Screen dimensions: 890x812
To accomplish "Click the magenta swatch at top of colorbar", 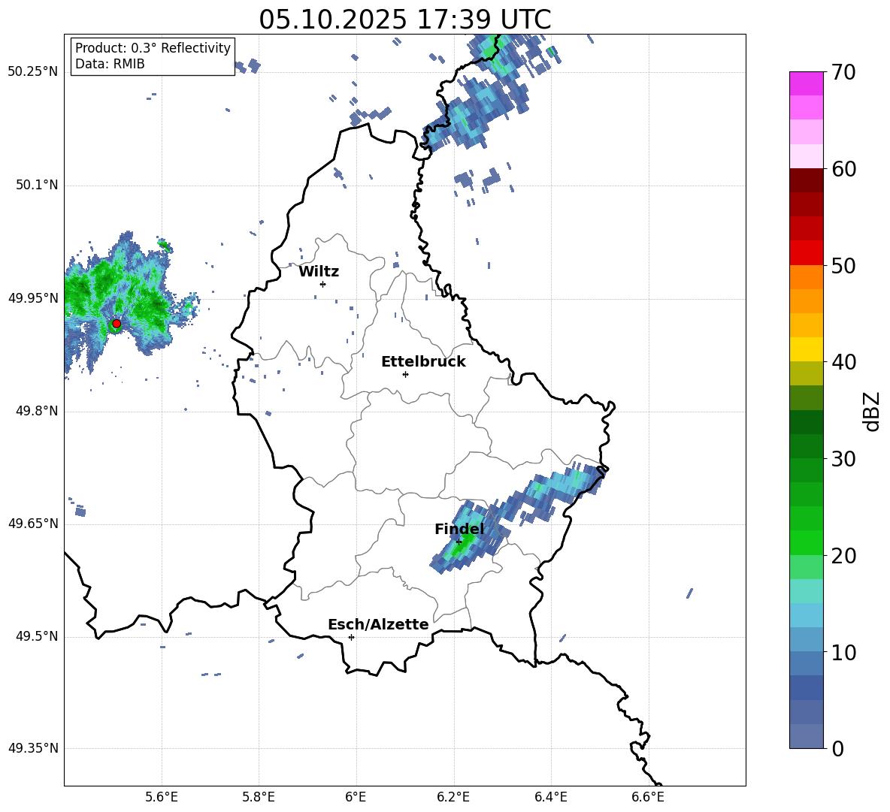I will click(x=806, y=83).
